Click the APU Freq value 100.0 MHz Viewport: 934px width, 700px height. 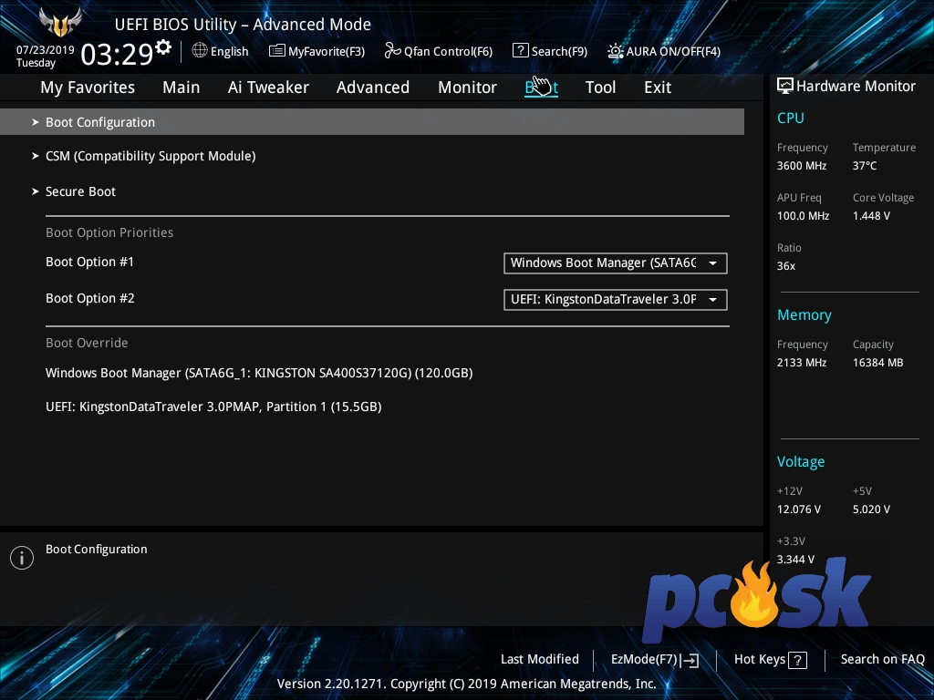click(x=803, y=215)
